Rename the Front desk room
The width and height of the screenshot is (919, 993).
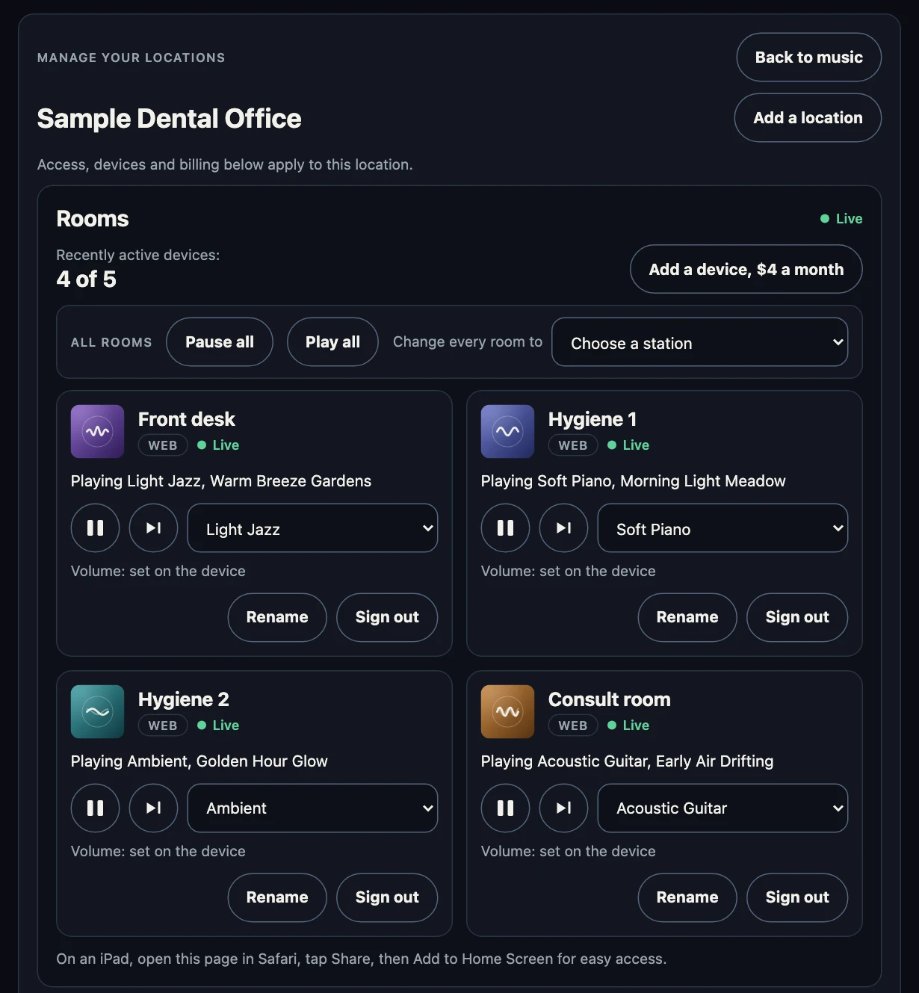(x=277, y=617)
